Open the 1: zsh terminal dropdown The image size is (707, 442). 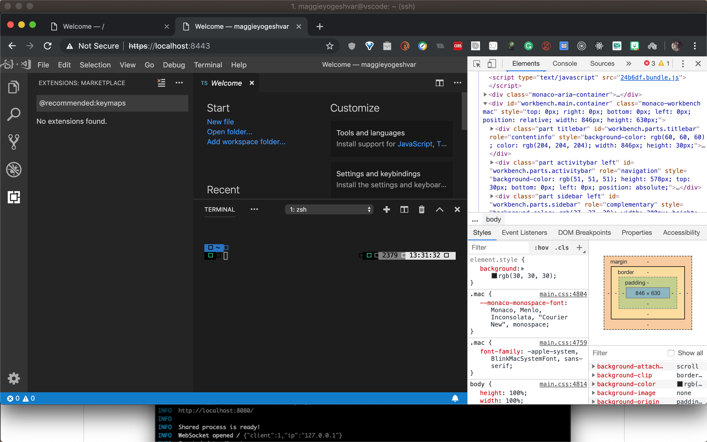pos(329,209)
